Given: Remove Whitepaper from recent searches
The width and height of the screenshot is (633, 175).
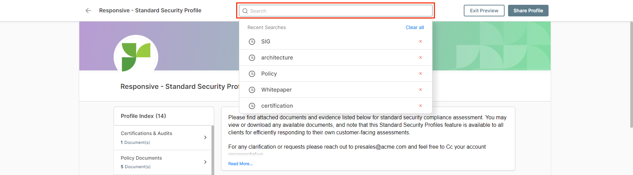Looking at the screenshot, I should pyautogui.click(x=421, y=90).
